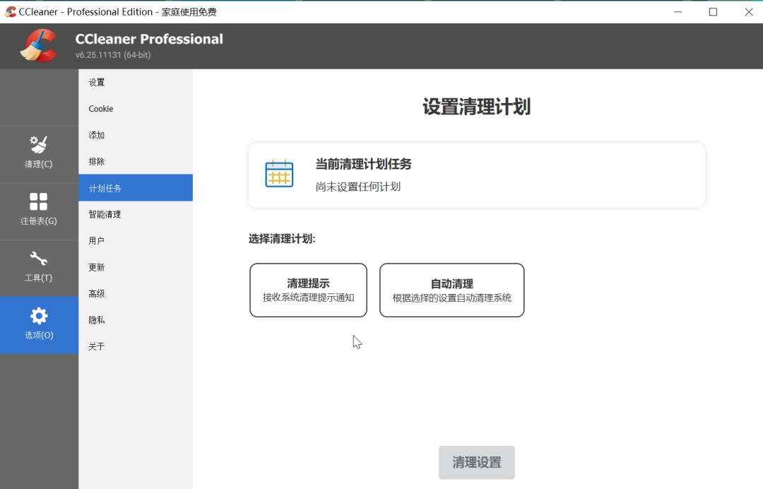Select 添加 in the options list
Screen dimensions: 763x489
96,135
